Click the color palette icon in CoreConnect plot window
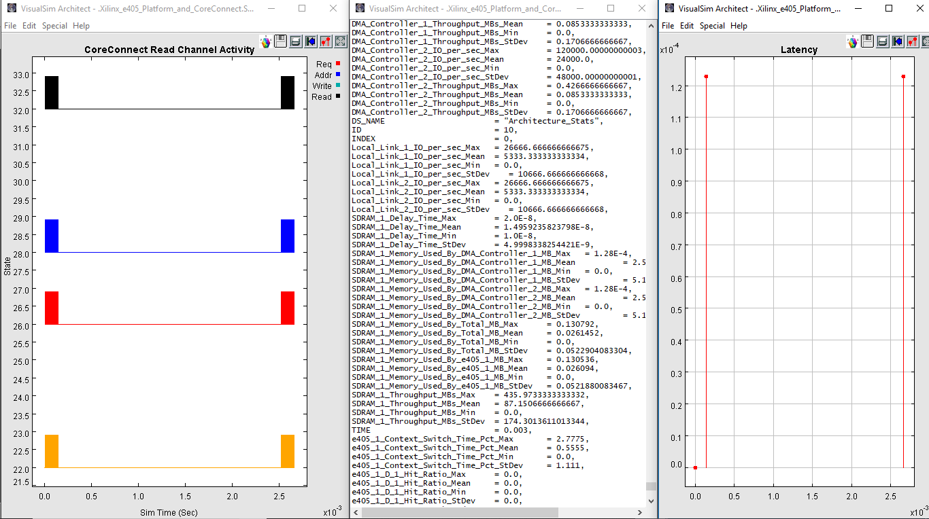929x519 pixels. [266, 41]
